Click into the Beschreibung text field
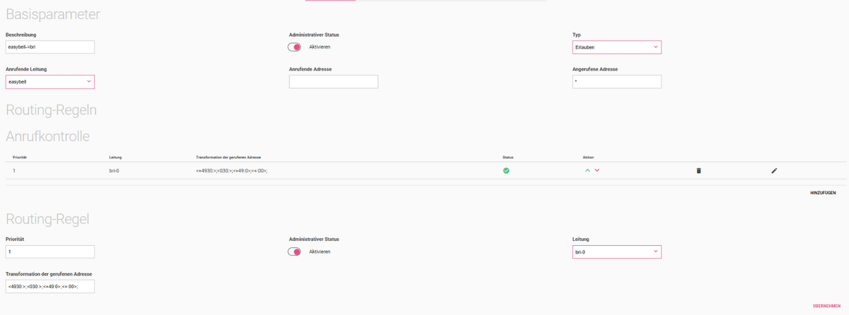This screenshot has width=849, height=315. coord(50,47)
